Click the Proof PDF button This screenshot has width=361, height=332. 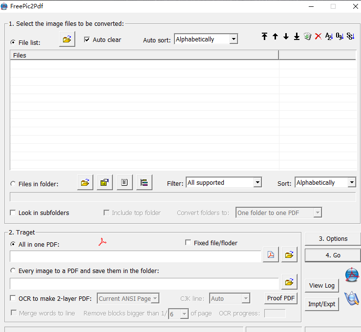point(281,298)
